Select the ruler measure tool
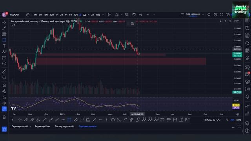Image resolution: width=251 pixels, height=141 pixels. tap(4, 71)
